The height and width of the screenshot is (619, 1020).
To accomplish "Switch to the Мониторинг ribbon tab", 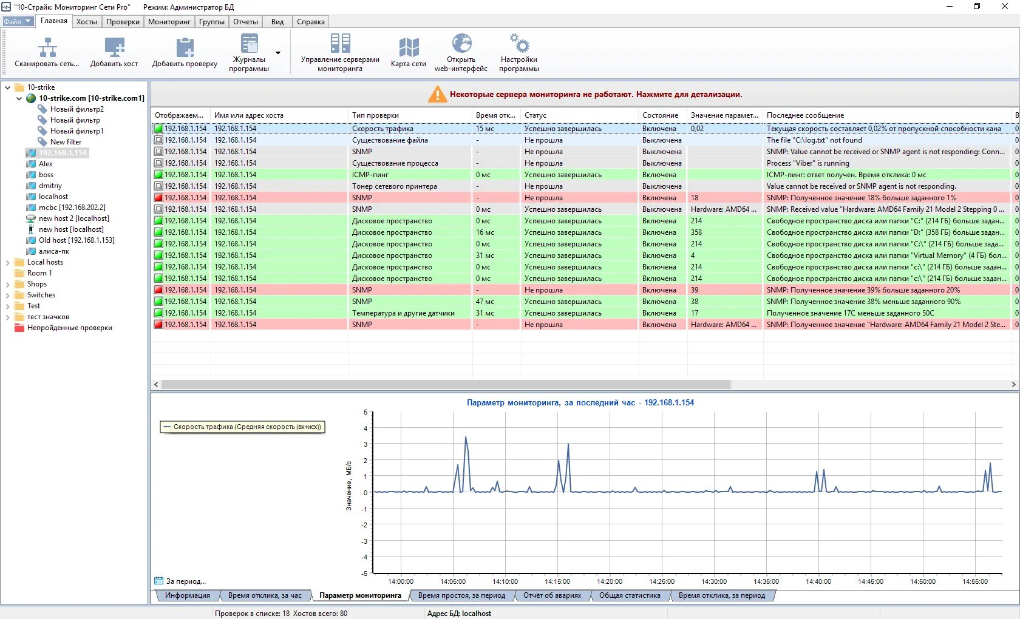I will pos(169,22).
